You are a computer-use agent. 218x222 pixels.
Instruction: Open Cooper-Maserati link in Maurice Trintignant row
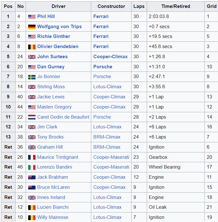(111, 157)
